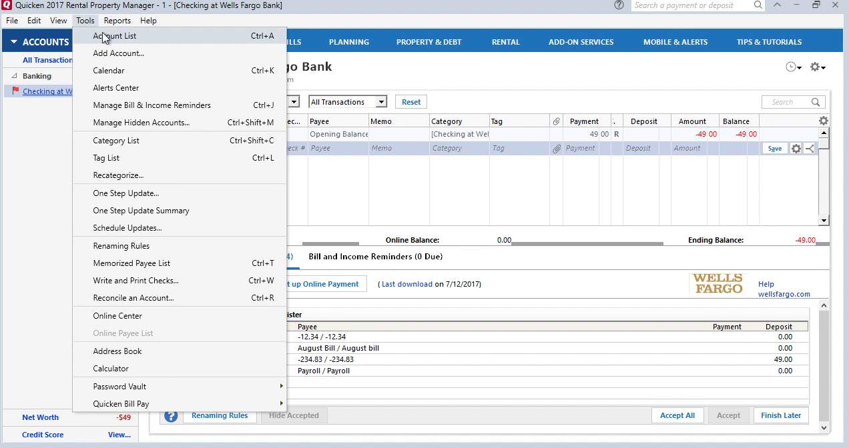The width and height of the screenshot is (849, 448).
Task: Open Alerts Center
Action: [180, 88]
